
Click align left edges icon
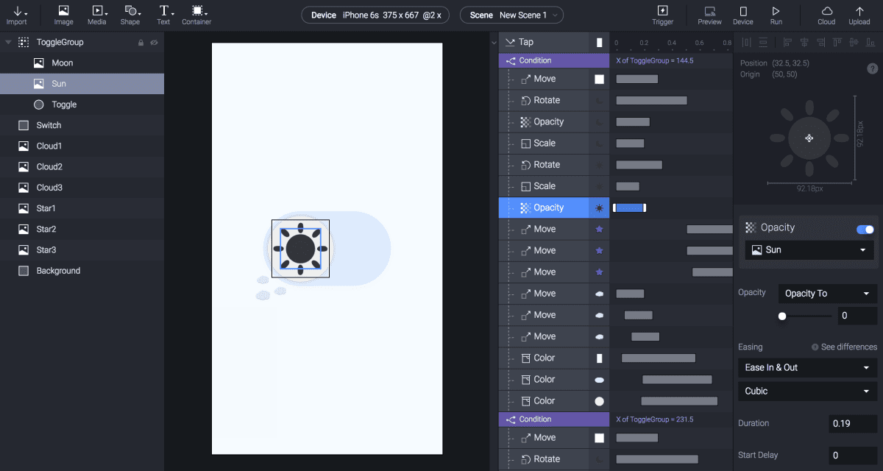[787, 42]
